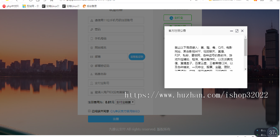Open the 支付宝结算 dropdown
Viewport: 280px width, 137px height.
click(125, 103)
